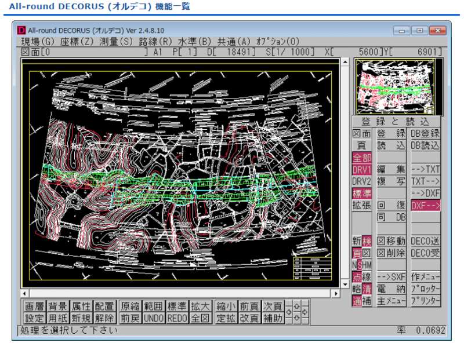Click the REDO button in bottom toolbar
The image size is (464, 343).
tap(177, 318)
